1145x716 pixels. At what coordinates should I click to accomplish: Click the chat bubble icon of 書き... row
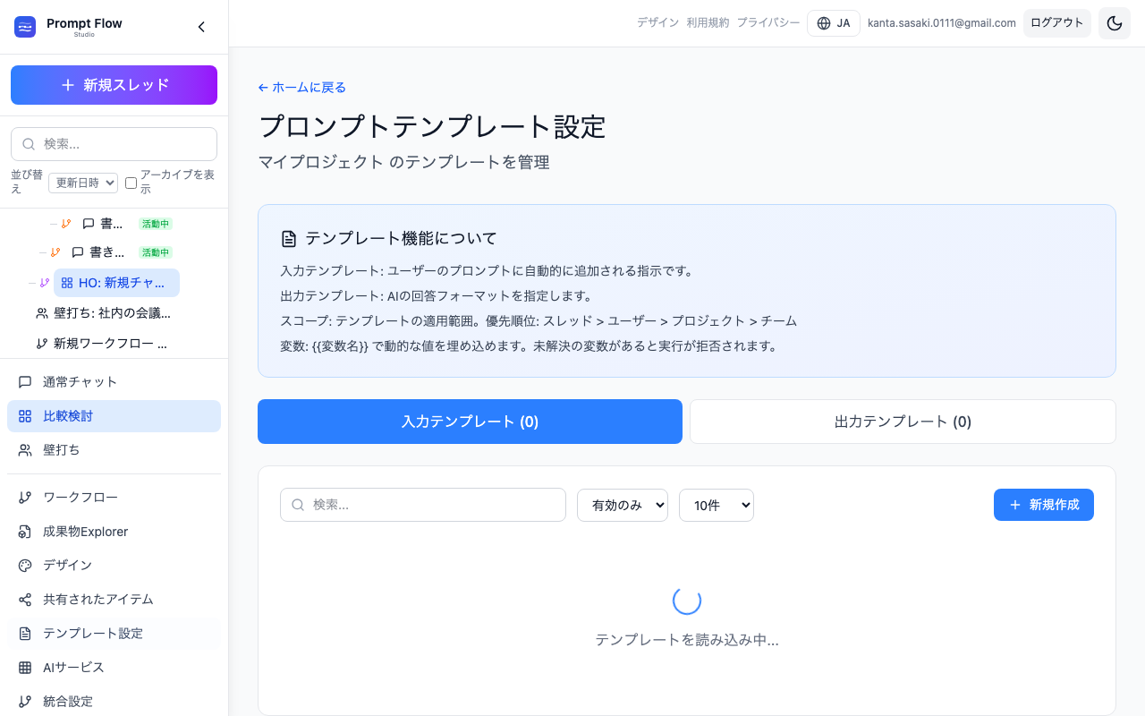click(78, 252)
